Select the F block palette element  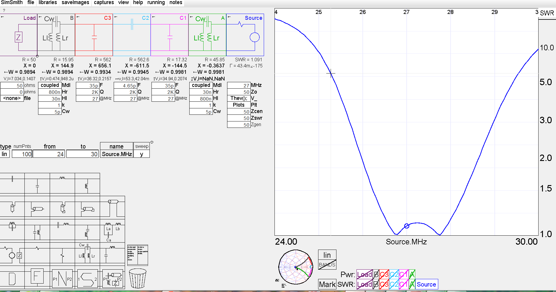37,277
